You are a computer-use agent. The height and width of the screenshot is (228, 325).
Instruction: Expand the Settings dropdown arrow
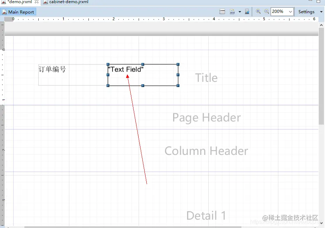(x=321, y=12)
